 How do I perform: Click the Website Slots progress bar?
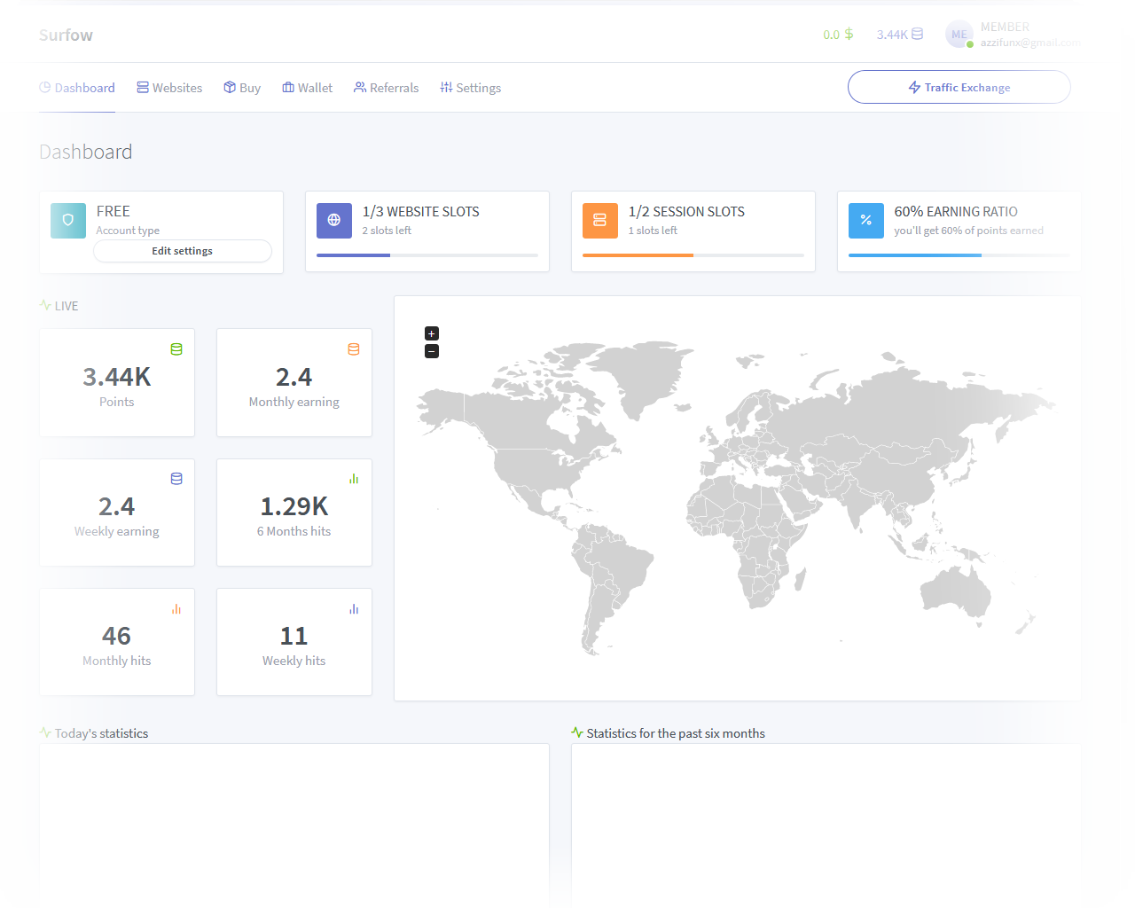(x=427, y=255)
